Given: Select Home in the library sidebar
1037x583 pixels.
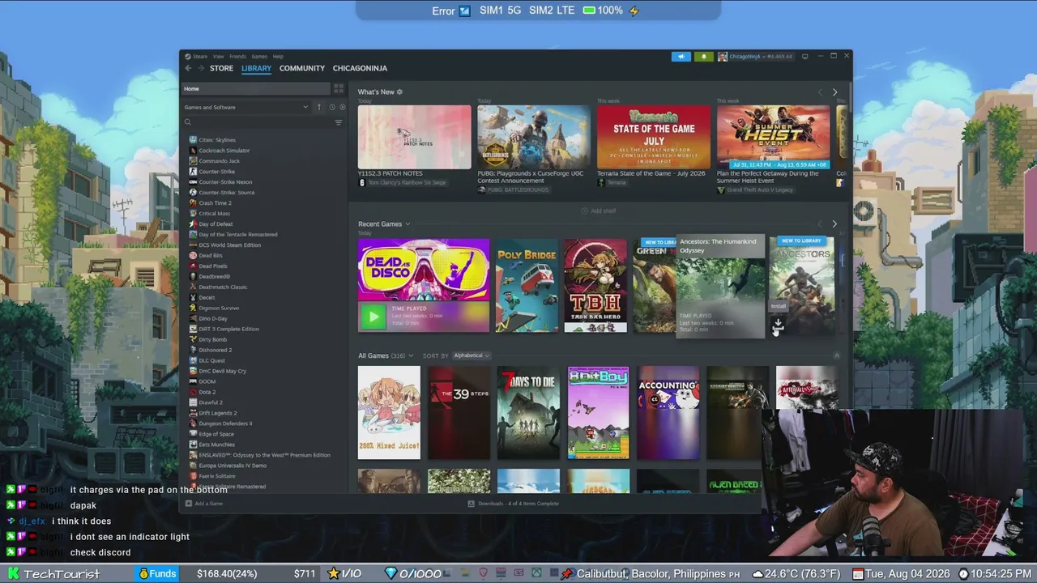Looking at the screenshot, I should 256,88.
